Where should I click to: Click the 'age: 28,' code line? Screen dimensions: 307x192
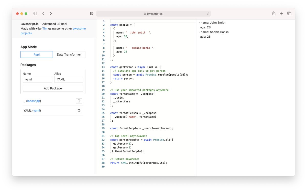122,36
